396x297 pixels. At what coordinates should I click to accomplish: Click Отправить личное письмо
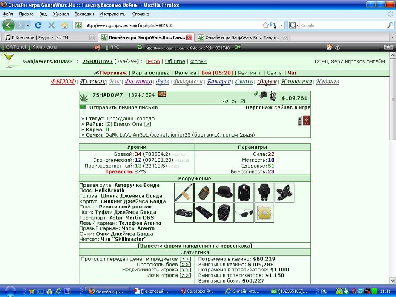[123, 108]
